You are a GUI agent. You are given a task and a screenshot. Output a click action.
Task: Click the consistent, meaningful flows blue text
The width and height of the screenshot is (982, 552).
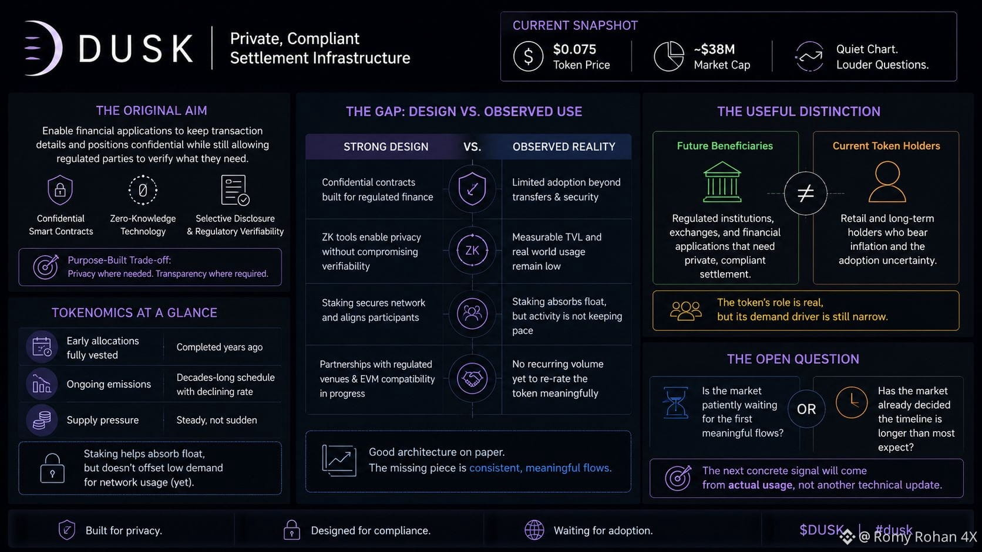pyautogui.click(x=540, y=468)
